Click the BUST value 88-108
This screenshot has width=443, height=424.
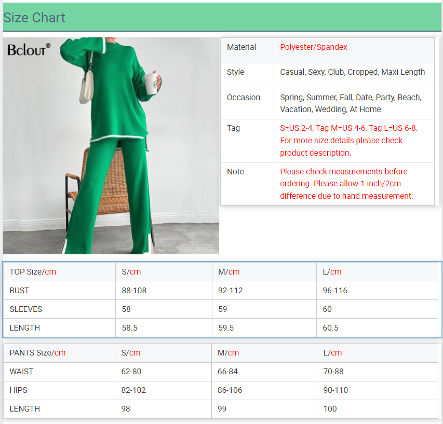134,291
